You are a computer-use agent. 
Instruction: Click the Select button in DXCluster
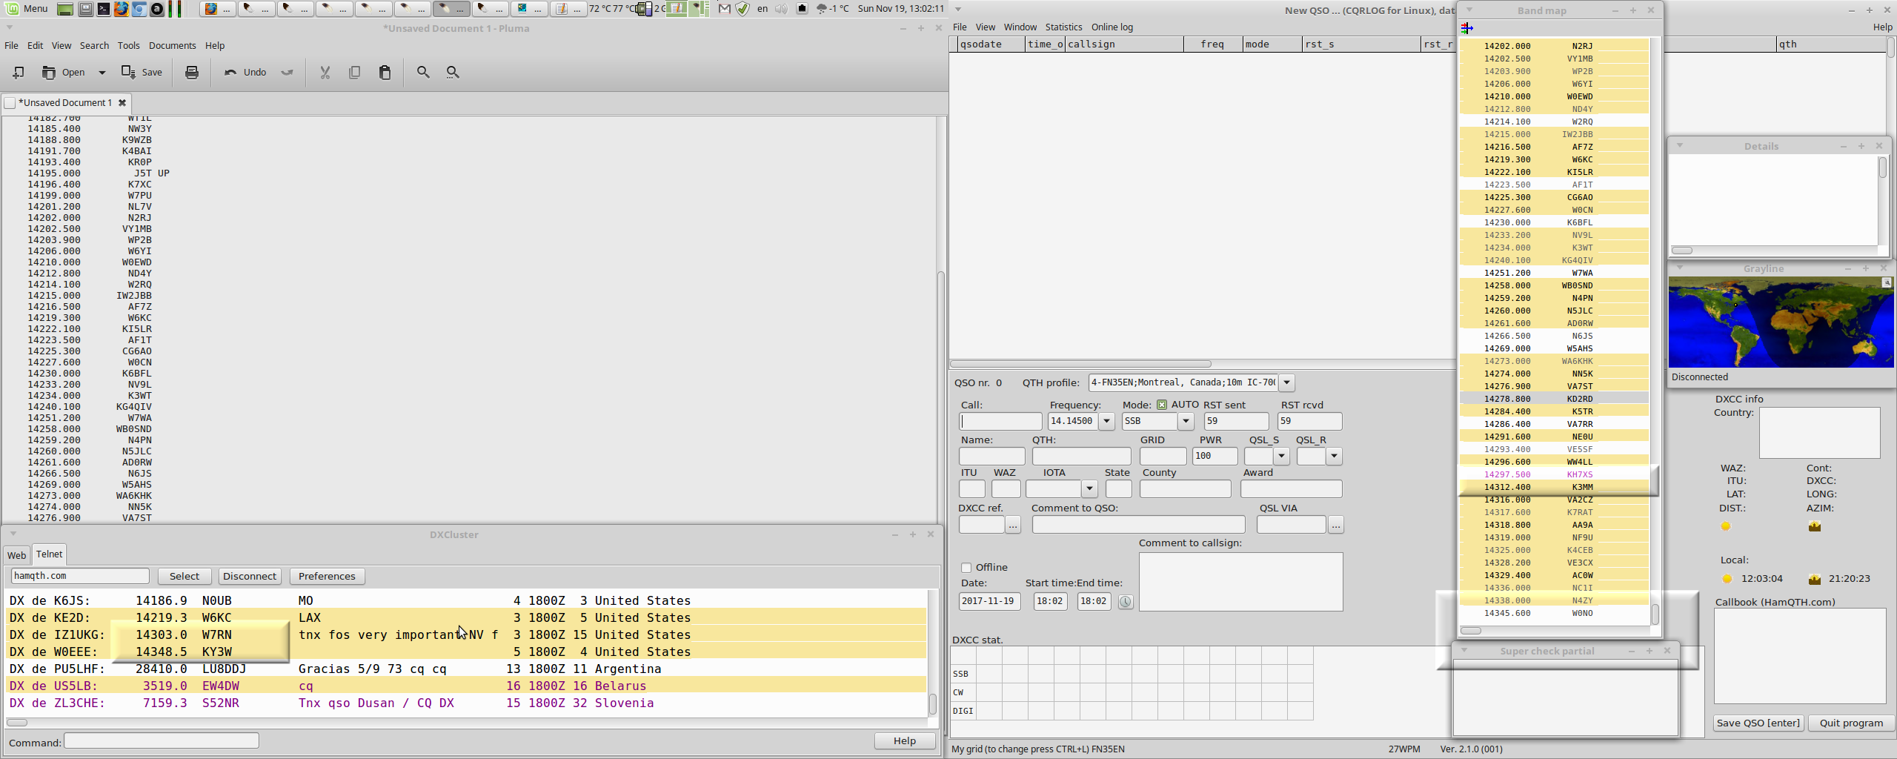[x=184, y=576]
